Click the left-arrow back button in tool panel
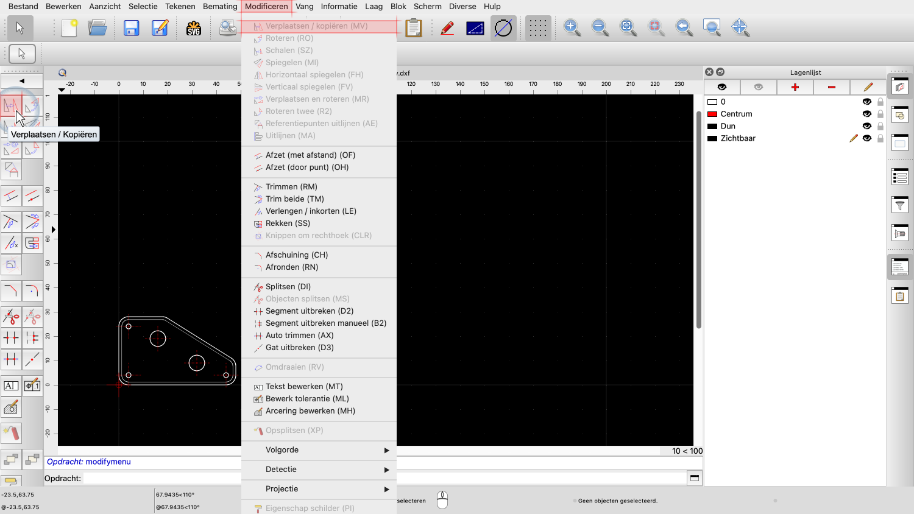 (x=22, y=81)
